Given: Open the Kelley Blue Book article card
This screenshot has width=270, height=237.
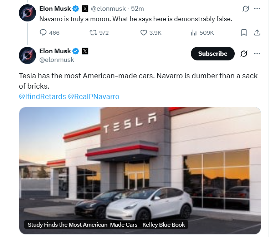Looking at the screenshot, I should coord(140,171).
